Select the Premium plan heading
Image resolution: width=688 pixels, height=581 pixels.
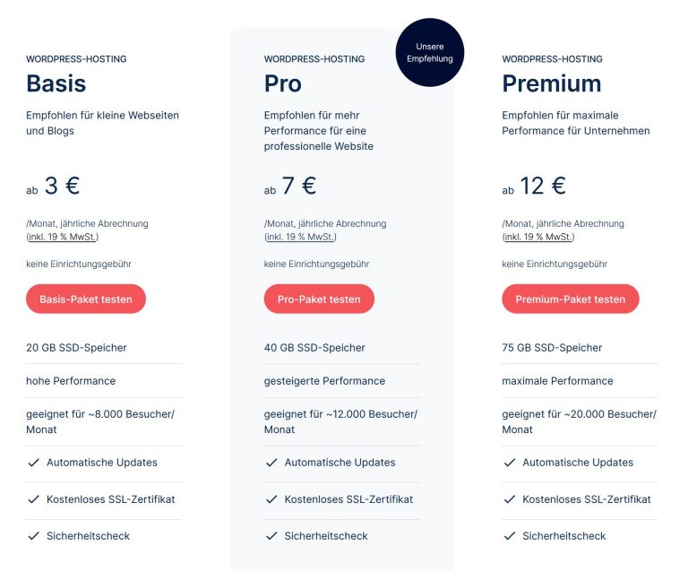(551, 83)
